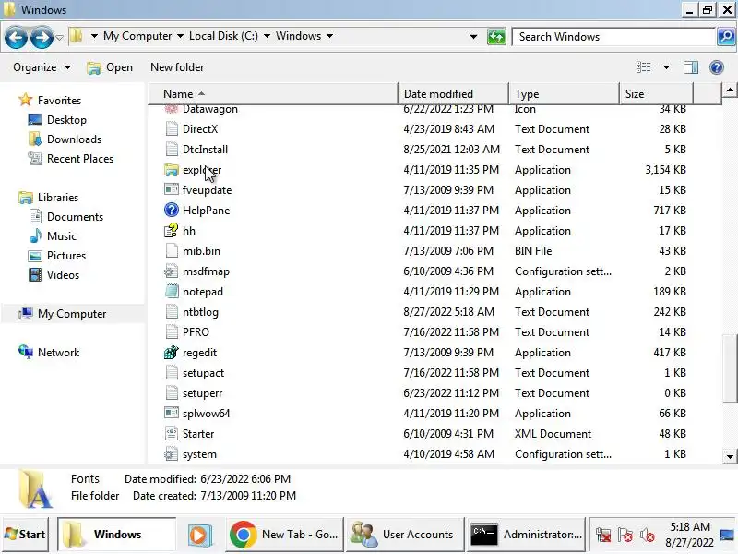Switch to the User Accounts taskbar item
The width and height of the screenshot is (738, 554).
tap(405, 535)
